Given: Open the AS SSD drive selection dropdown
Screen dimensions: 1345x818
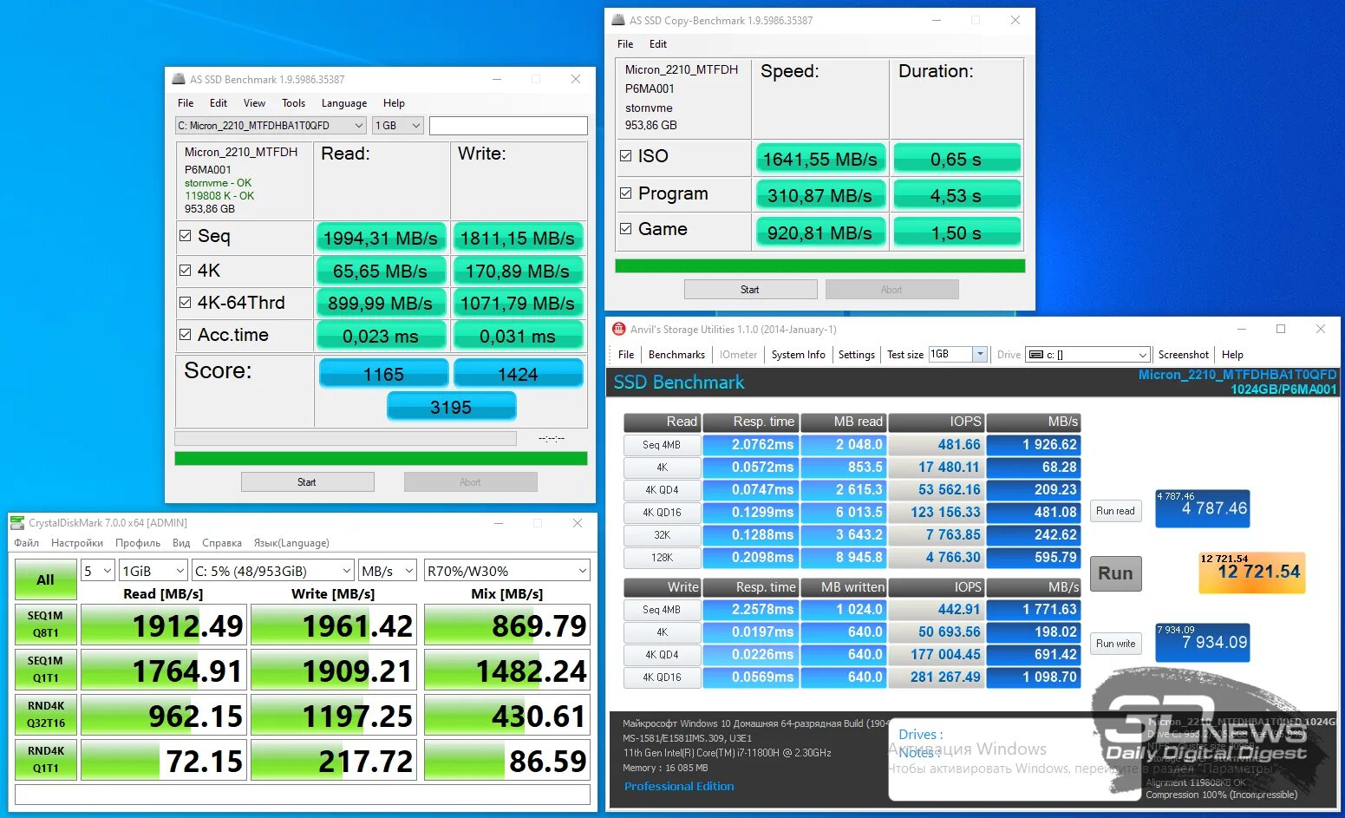Looking at the screenshot, I should point(271,126).
